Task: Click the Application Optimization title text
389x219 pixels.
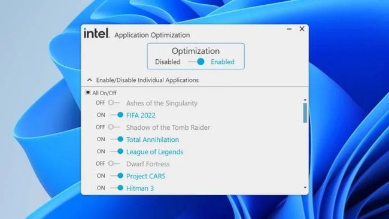Action: pyautogui.click(x=152, y=35)
